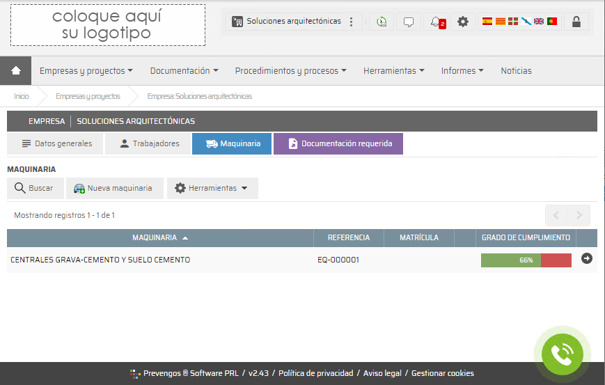Expand the Empresas y proyectos menu
The image size is (605, 385).
(86, 70)
